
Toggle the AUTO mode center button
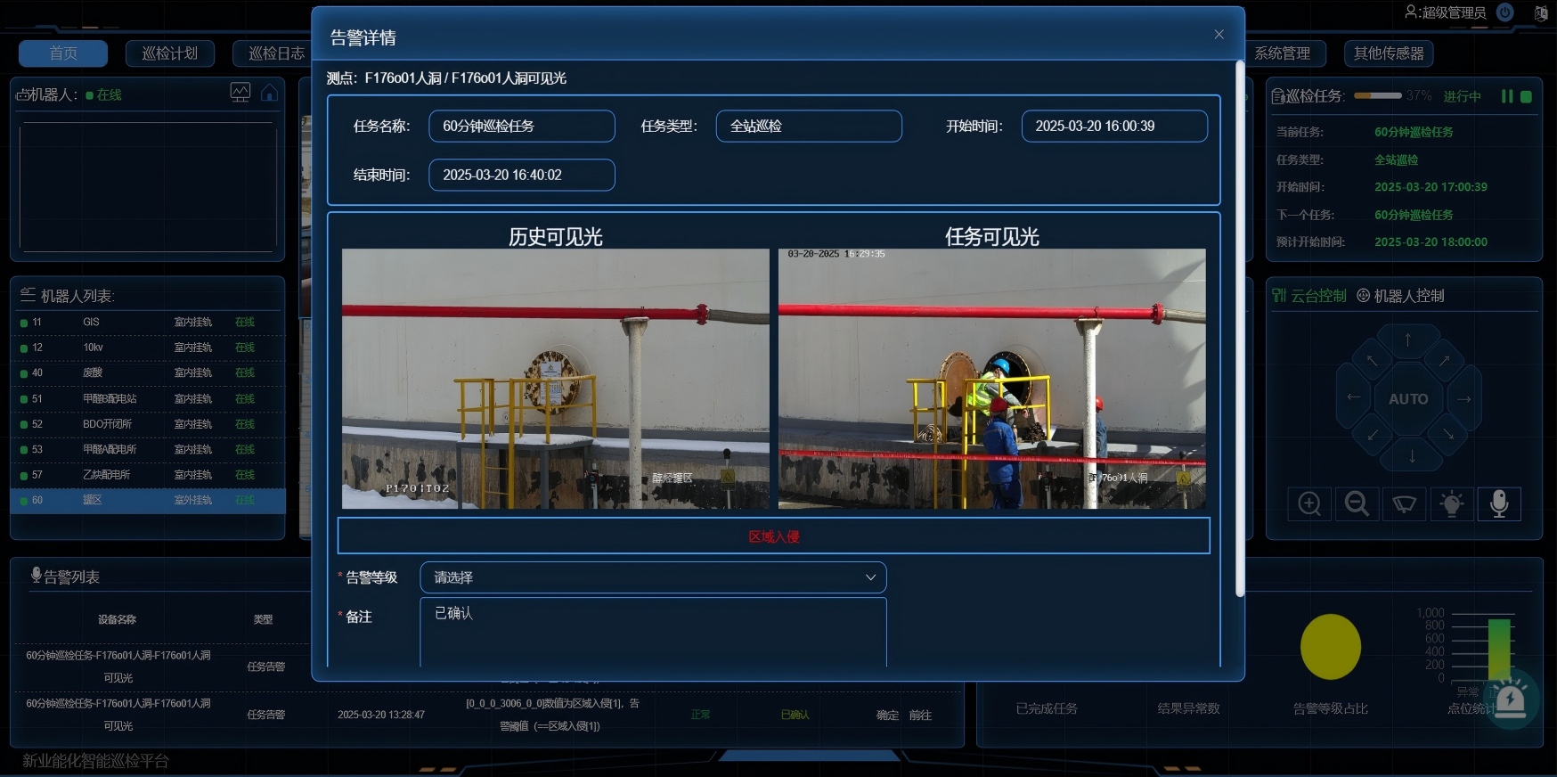click(x=1408, y=399)
